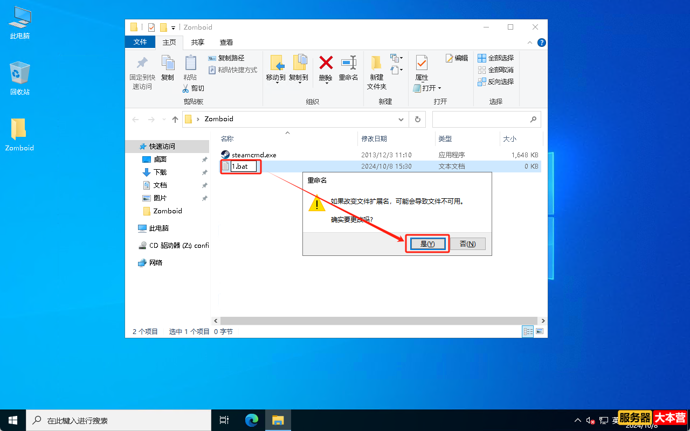Open Microsoft Edge from the taskbar
Viewport: 690px width, 431px height.
[x=252, y=420]
